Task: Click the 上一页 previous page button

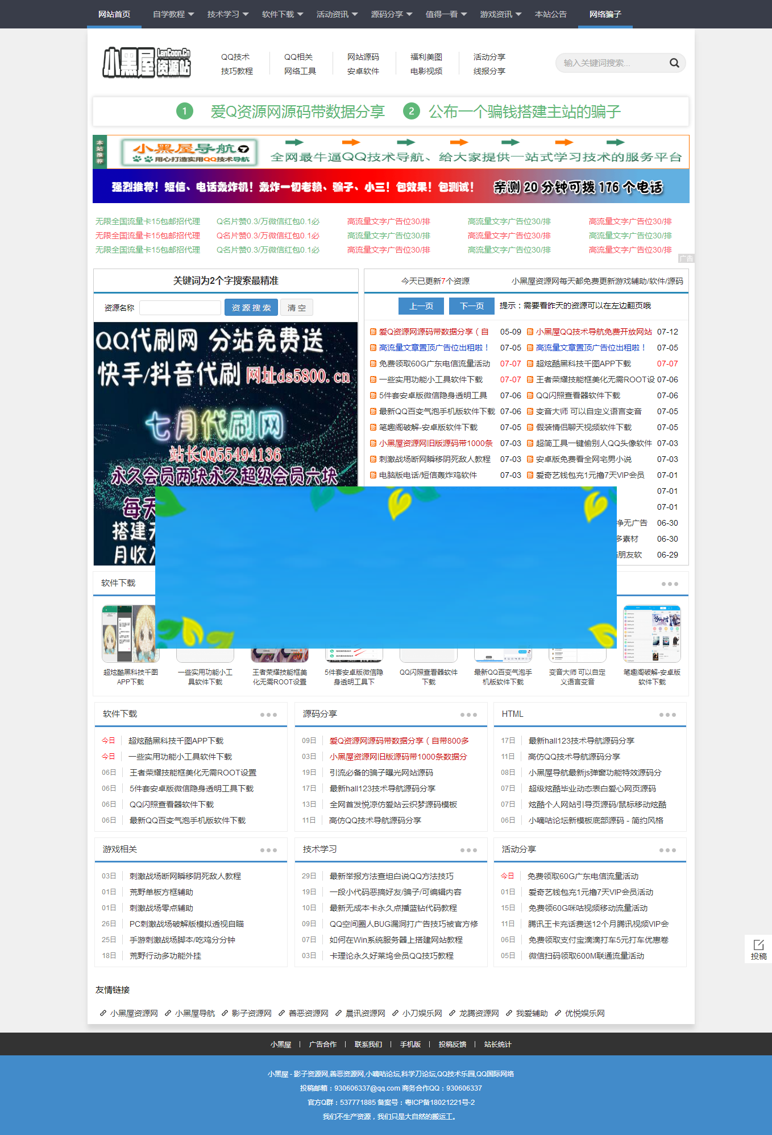Action: [421, 306]
